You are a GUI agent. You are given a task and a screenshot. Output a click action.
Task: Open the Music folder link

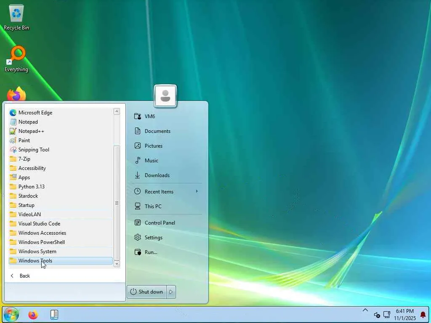pyautogui.click(x=167, y=160)
